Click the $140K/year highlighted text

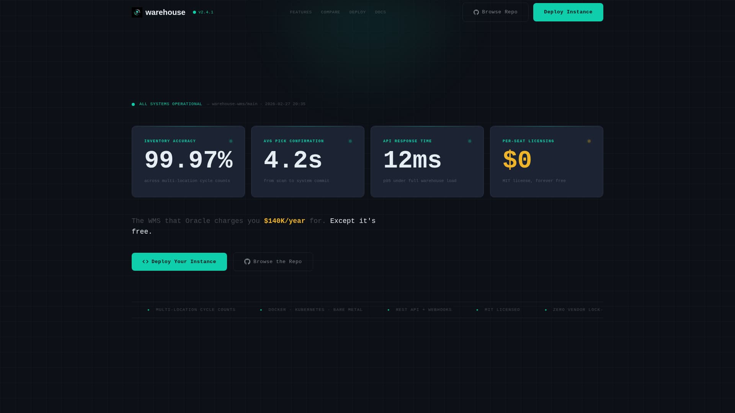coord(284,221)
